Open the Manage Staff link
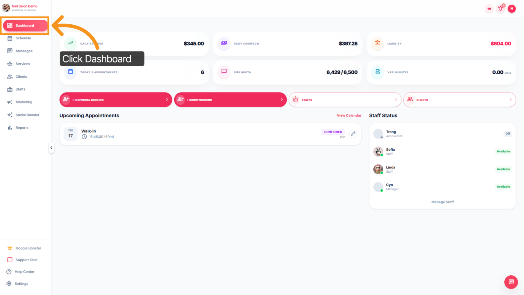Screen dimensions: 524x295 click(x=442, y=202)
